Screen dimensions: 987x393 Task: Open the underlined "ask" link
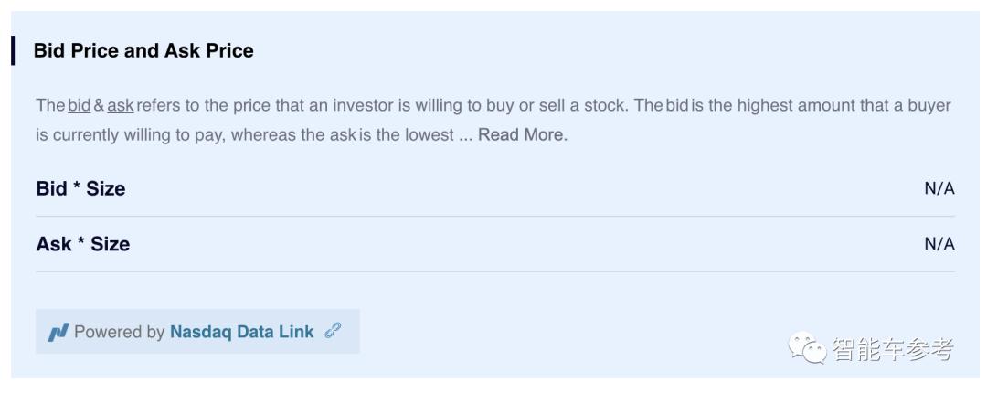[121, 106]
